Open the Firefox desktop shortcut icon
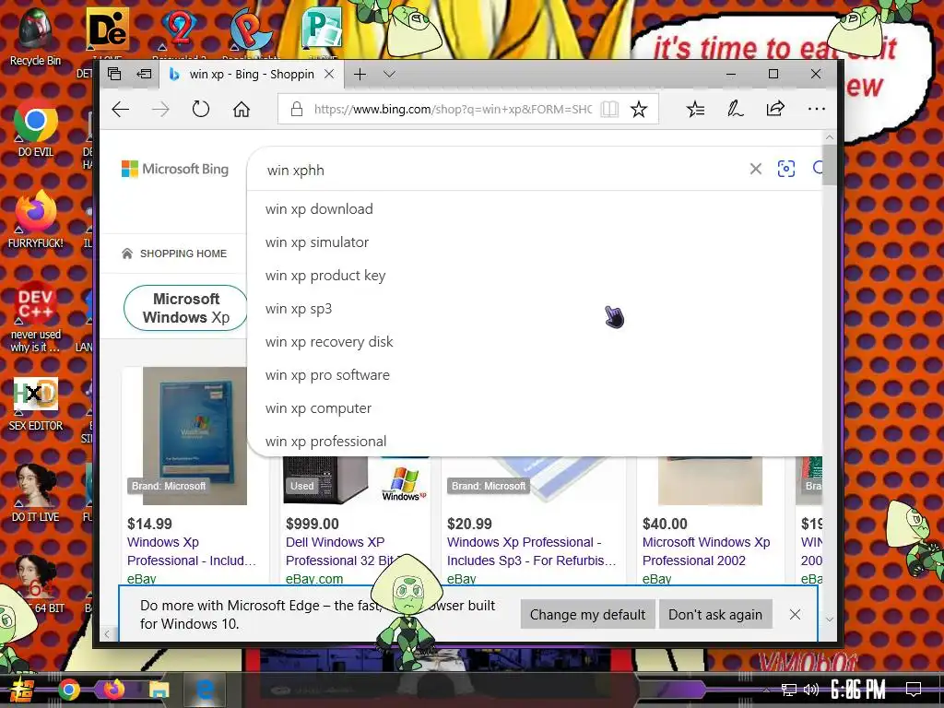Screen dimensions: 944x708 36,219
